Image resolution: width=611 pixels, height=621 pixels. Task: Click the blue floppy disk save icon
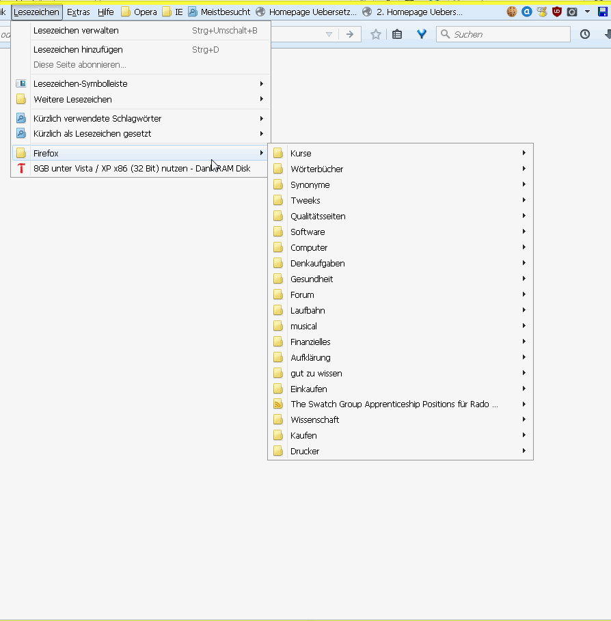pyautogui.click(x=603, y=12)
